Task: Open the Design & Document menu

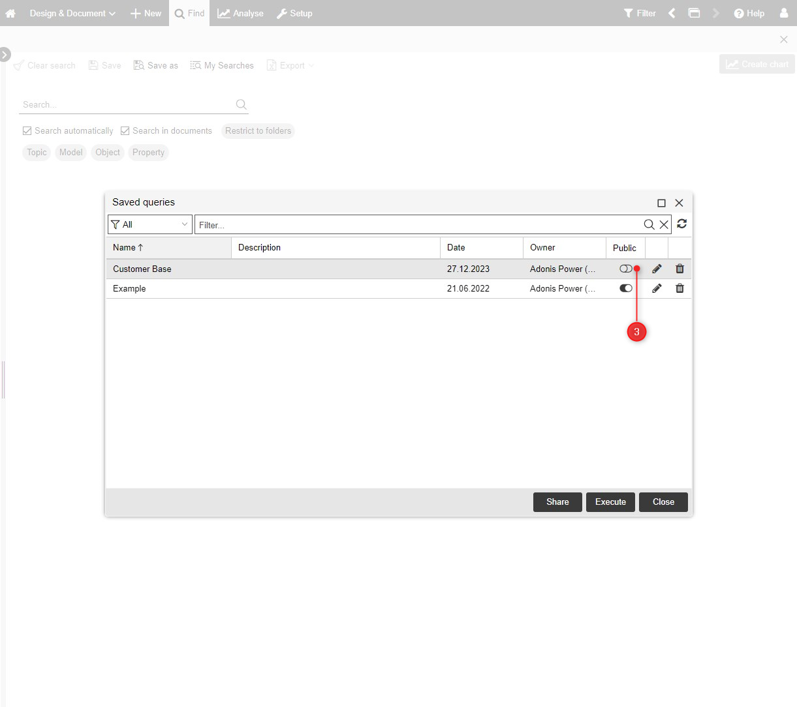Action: tap(72, 13)
